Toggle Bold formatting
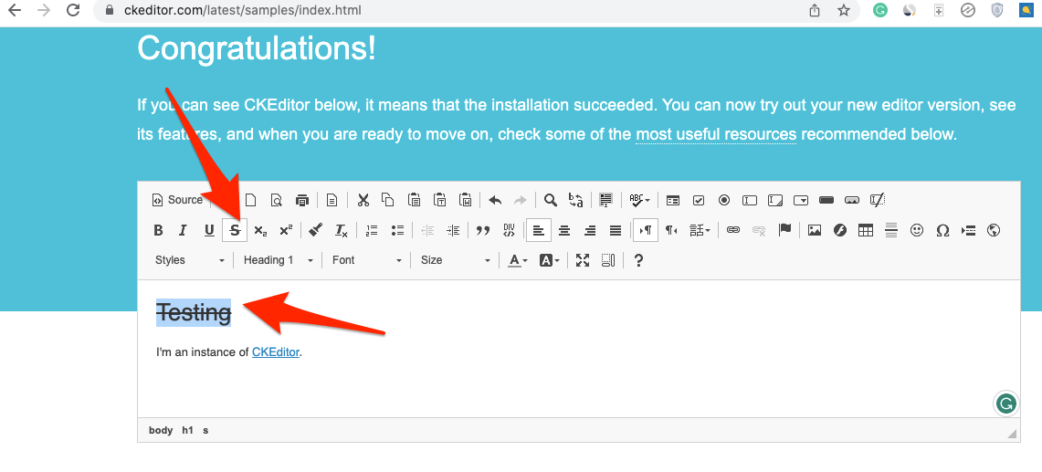The height and width of the screenshot is (472, 1042). click(x=158, y=231)
